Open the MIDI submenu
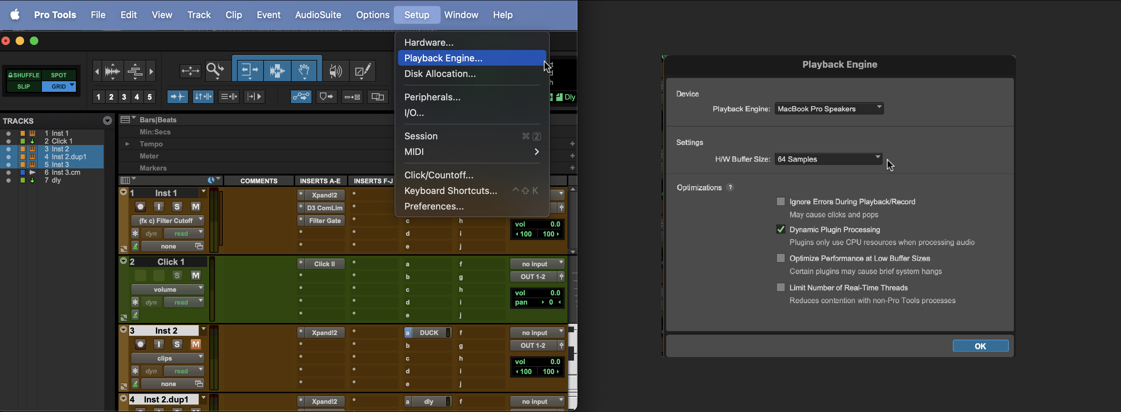The height and width of the screenshot is (412, 1121). [472, 152]
